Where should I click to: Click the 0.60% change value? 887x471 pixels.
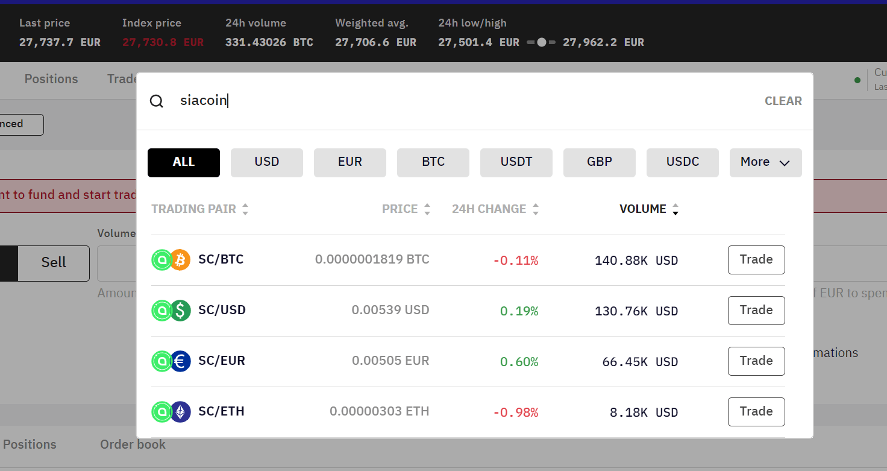tap(519, 362)
